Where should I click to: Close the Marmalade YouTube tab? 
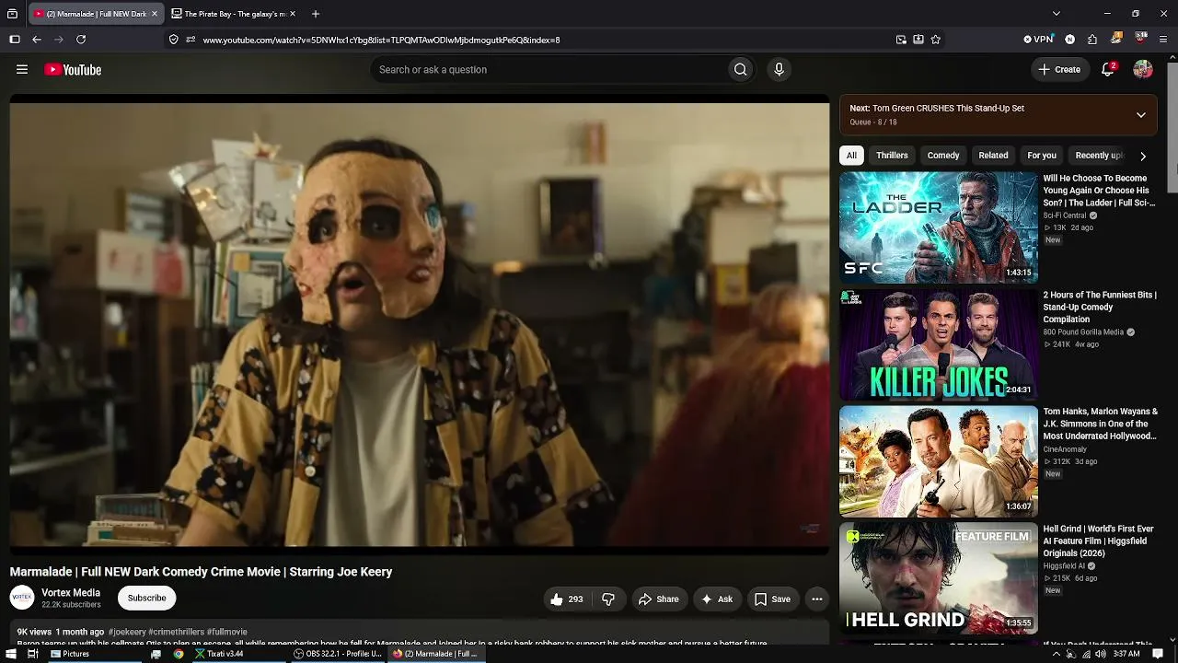click(x=155, y=14)
